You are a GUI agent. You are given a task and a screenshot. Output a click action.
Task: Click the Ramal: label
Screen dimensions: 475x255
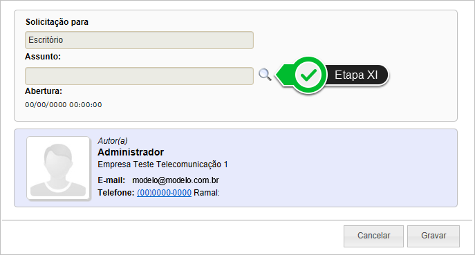[x=207, y=193]
